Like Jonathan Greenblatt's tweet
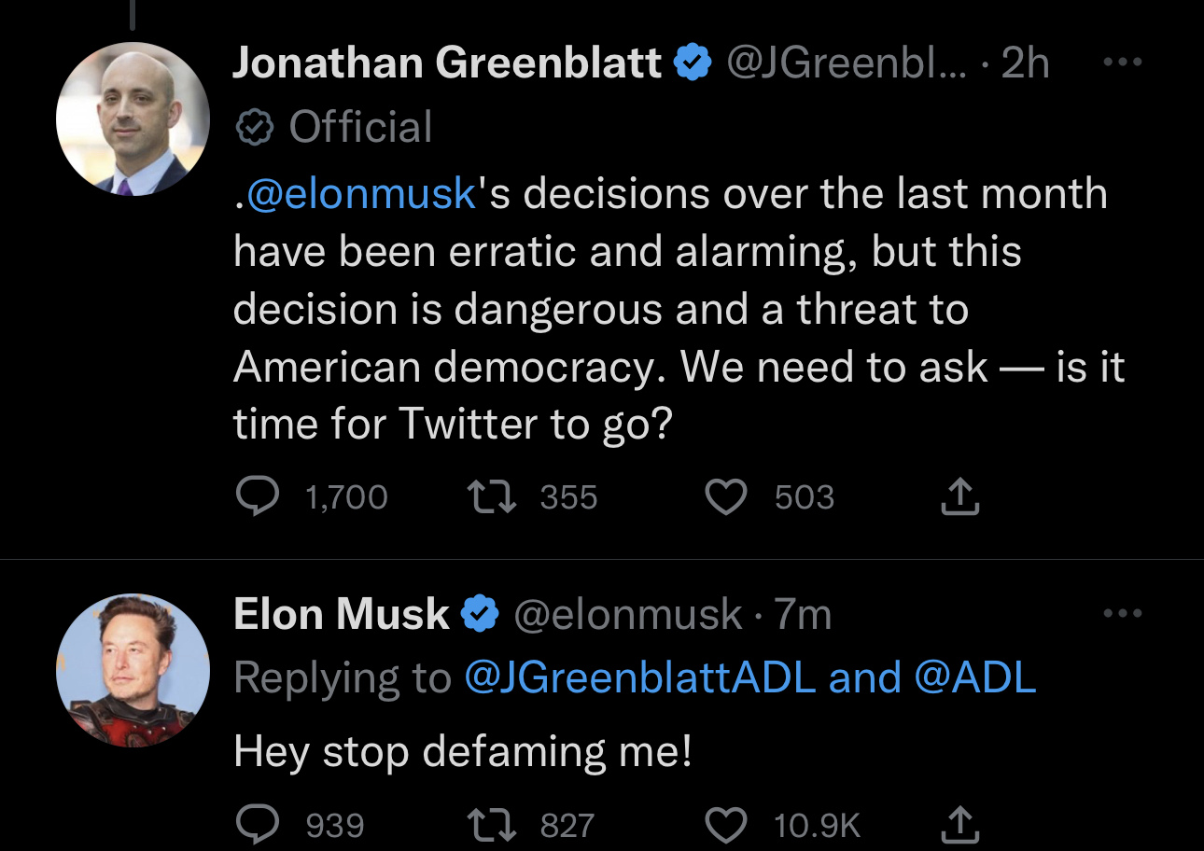 [x=725, y=496]
